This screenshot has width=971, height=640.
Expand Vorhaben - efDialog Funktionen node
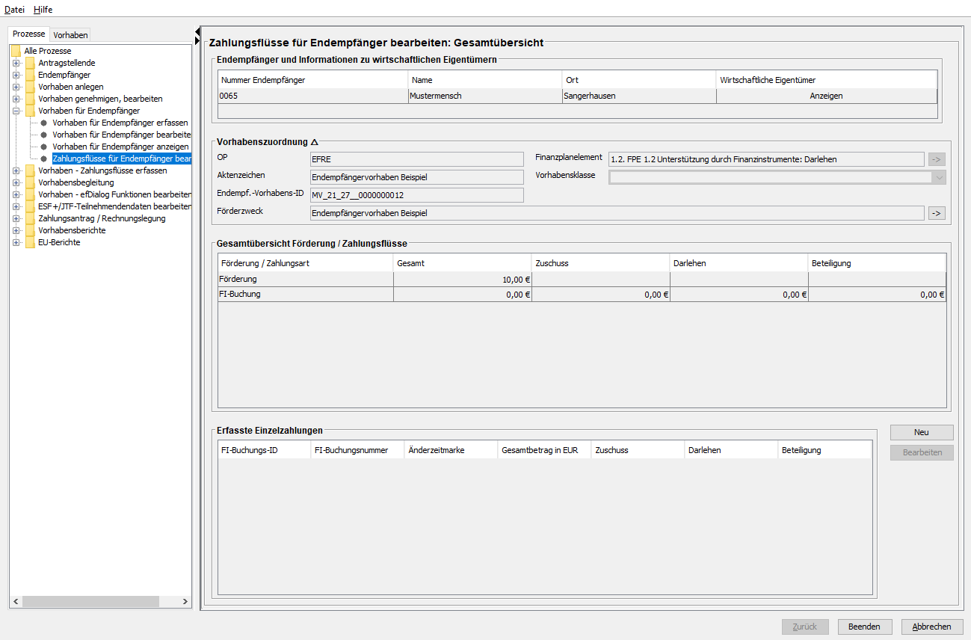(x=16, y=194)
